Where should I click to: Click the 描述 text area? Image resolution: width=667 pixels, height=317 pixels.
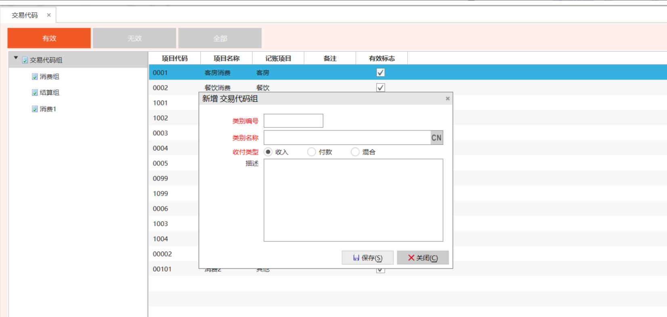coord(353,200)
